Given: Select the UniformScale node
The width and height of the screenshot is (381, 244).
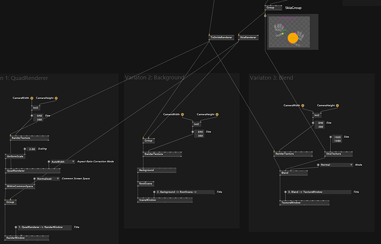Looking at the screenshot, I should tap(15, 156).
